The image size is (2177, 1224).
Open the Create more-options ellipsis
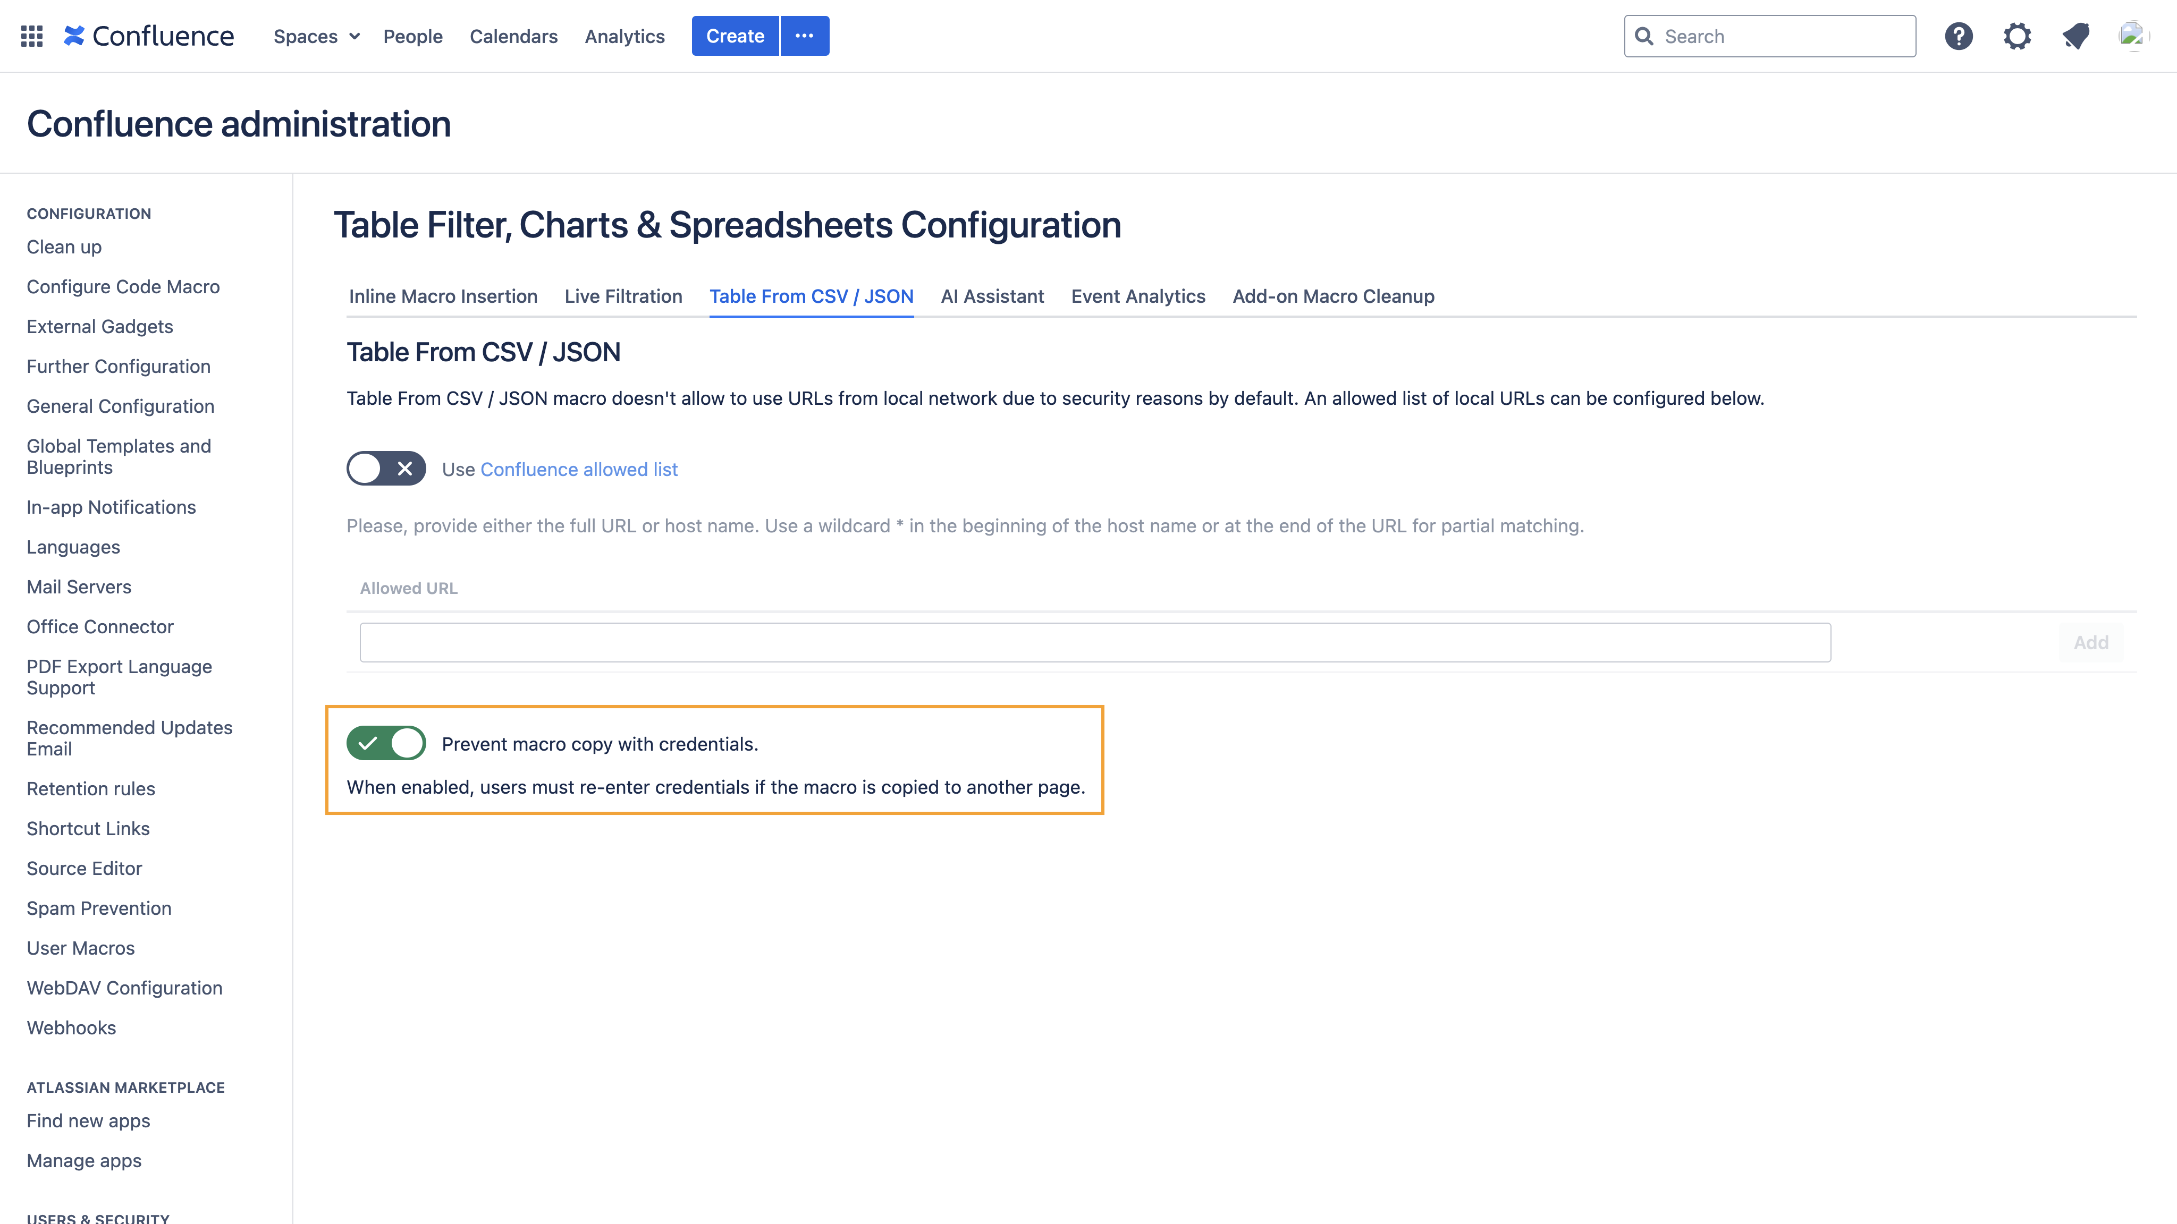click(x=805, y=36)
